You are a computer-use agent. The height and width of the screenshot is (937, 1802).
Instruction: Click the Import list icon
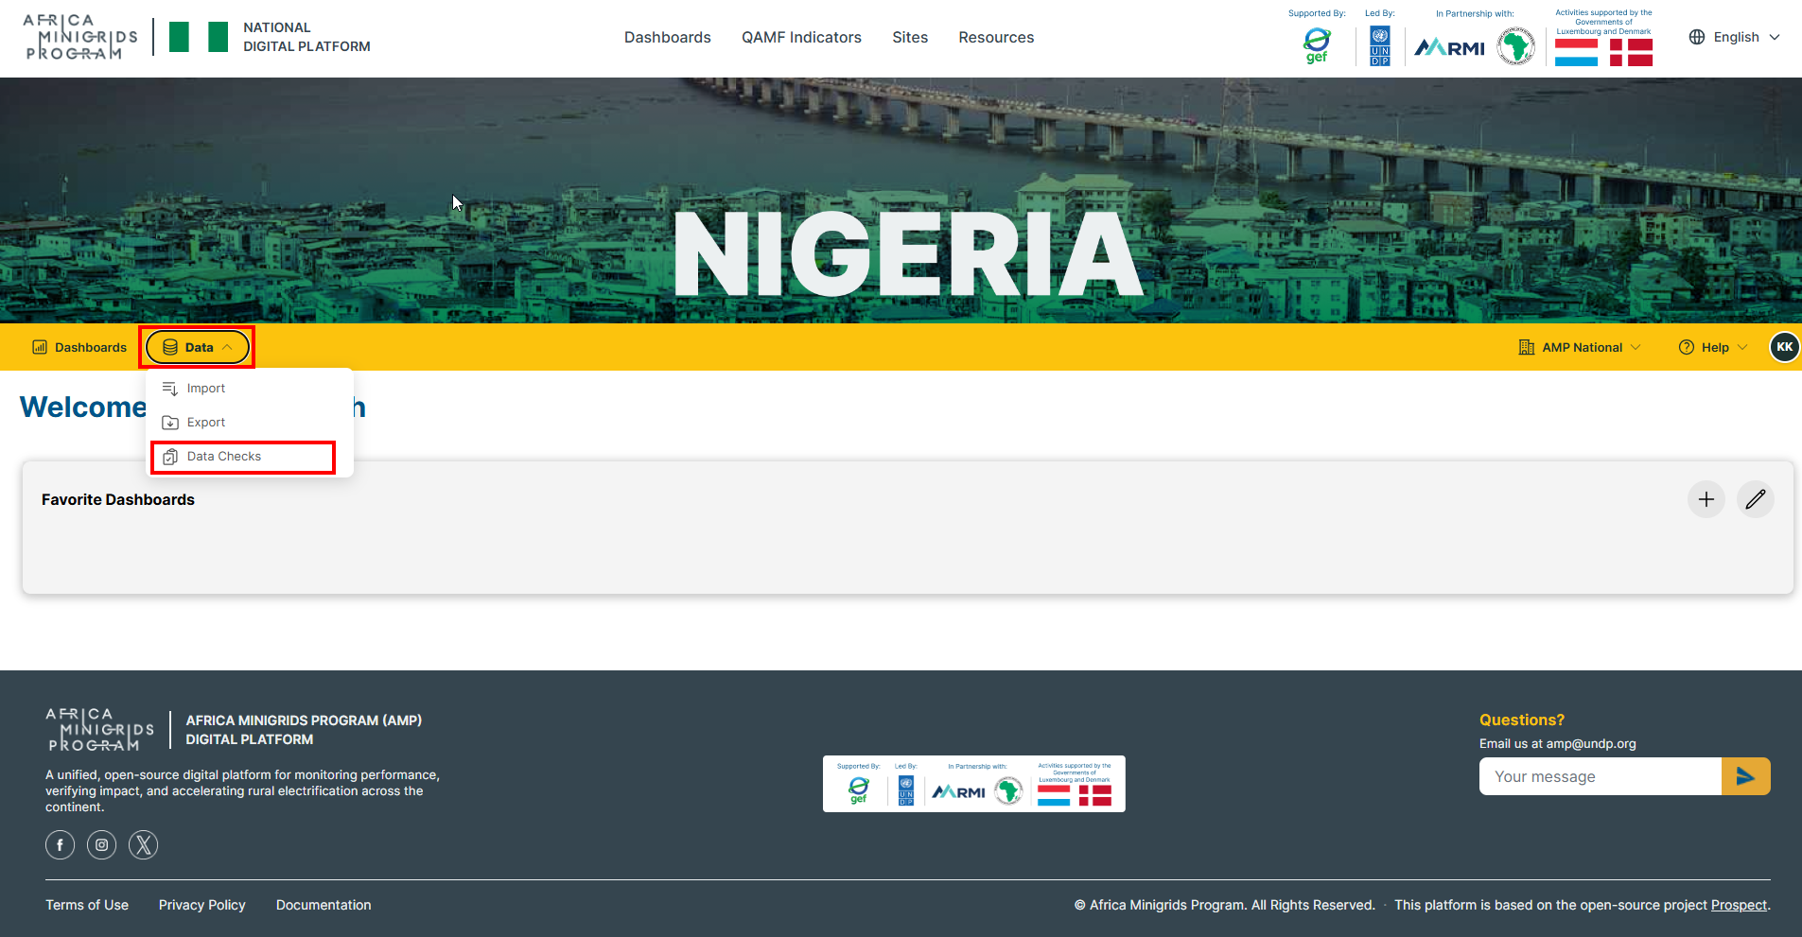tap(170, 389)
